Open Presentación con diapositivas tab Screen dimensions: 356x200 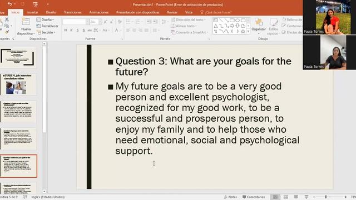coord(138,12)
